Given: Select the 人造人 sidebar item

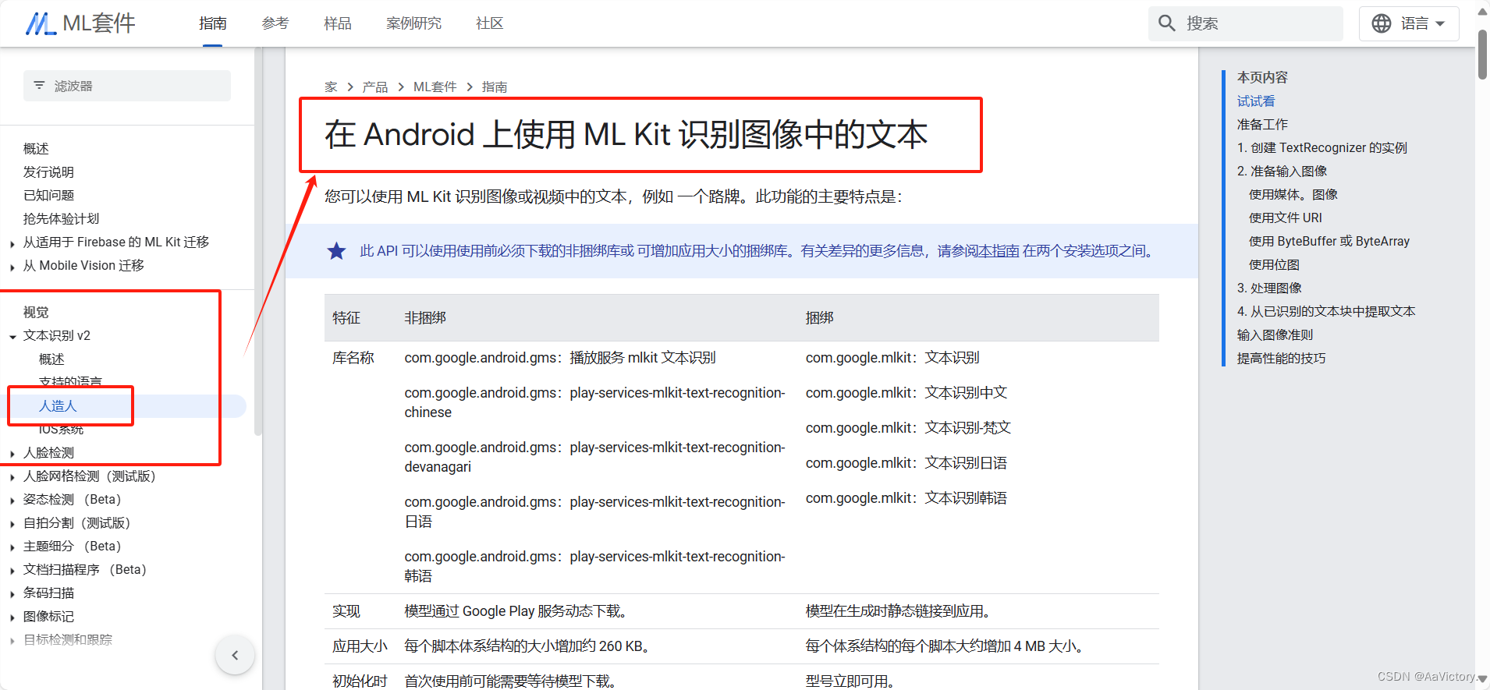Looking at the screenshot, I should point(58,406).
